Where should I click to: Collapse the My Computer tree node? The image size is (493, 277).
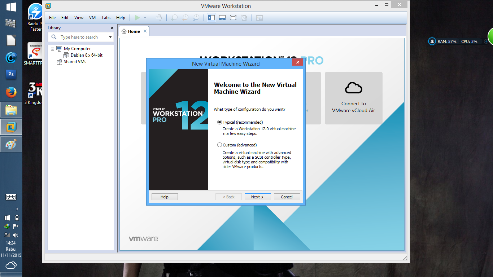[52, 49]
